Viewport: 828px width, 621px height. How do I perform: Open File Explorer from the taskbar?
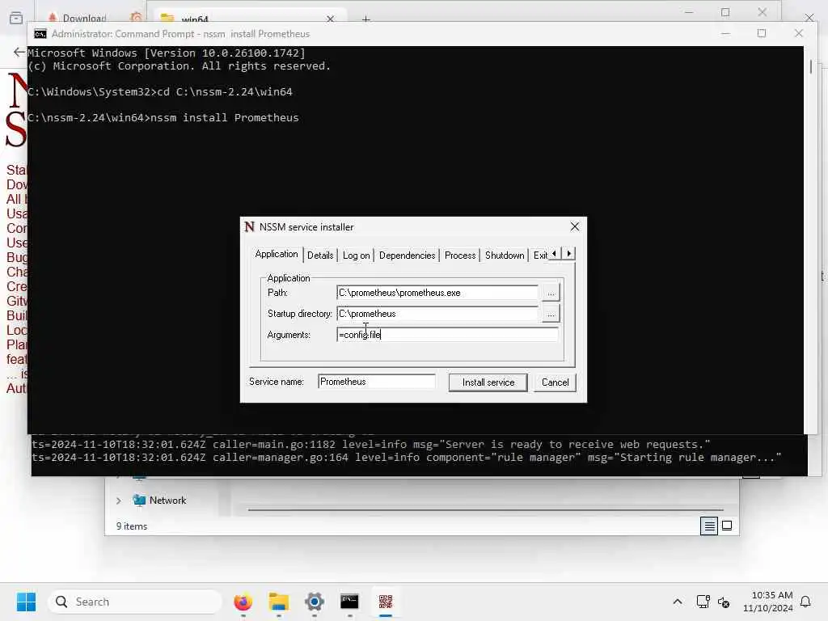[x=278, y=602]
